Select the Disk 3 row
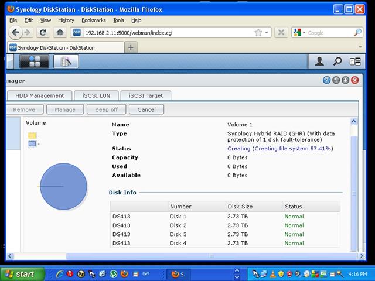Screen dimensions: 375x281 pos(225,234)
